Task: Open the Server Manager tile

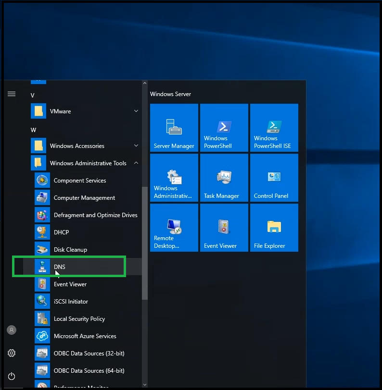Action: click(x=174, y=128)
